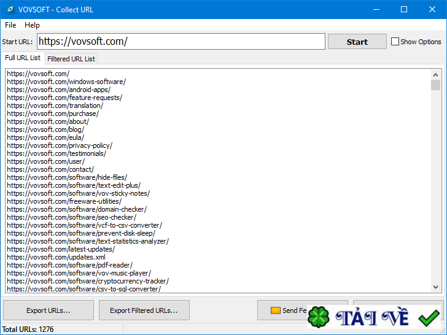447x335 pixels.
Task: Select the vov-sticky-notes URL line
Action: 79,193
